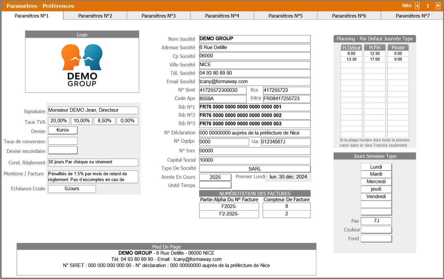Click the Pas 7J button
This screenshot has width=444, height=279.
tap(376, 221)
